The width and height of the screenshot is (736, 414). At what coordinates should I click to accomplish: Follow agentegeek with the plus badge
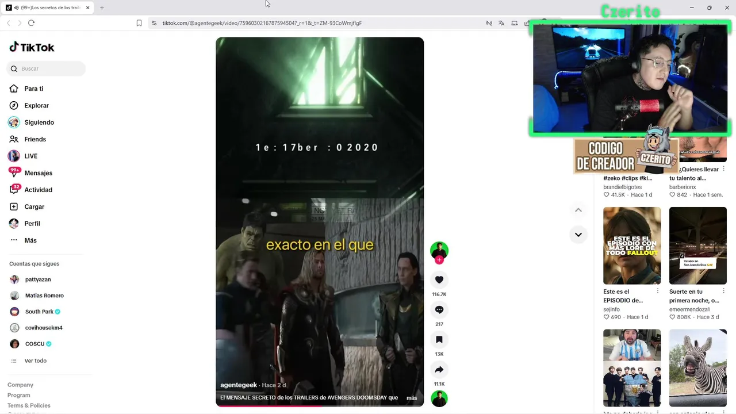pyautogui.click(x=439, y=260)
